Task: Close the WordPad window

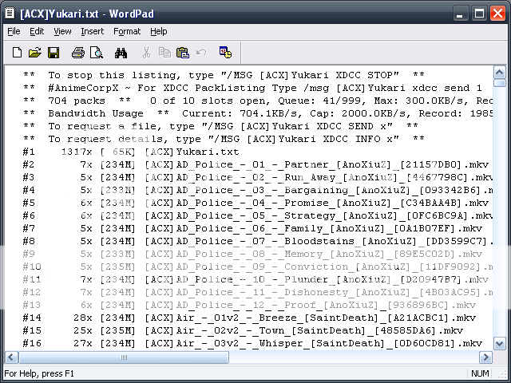Action: tap(497, 14)
